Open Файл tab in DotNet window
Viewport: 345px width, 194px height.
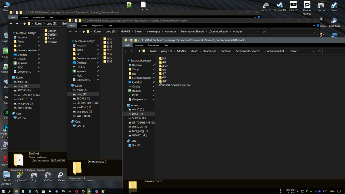click(x=128, y=45)
